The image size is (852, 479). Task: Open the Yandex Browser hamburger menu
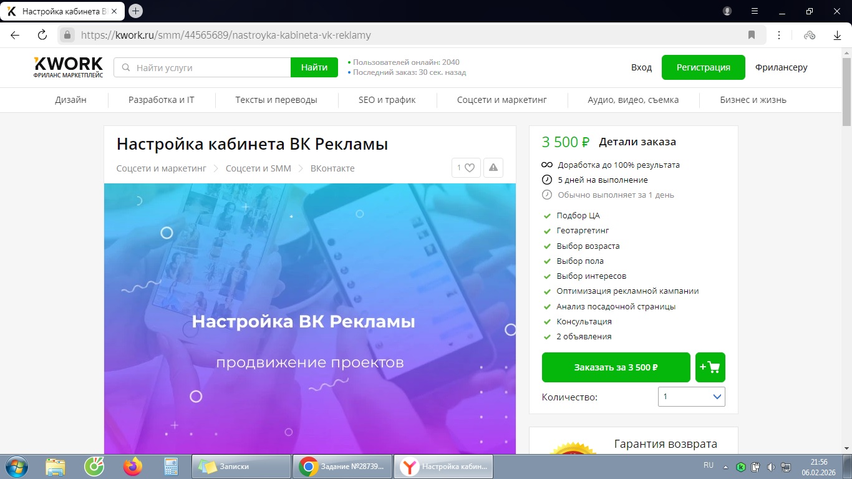[755, 11]
